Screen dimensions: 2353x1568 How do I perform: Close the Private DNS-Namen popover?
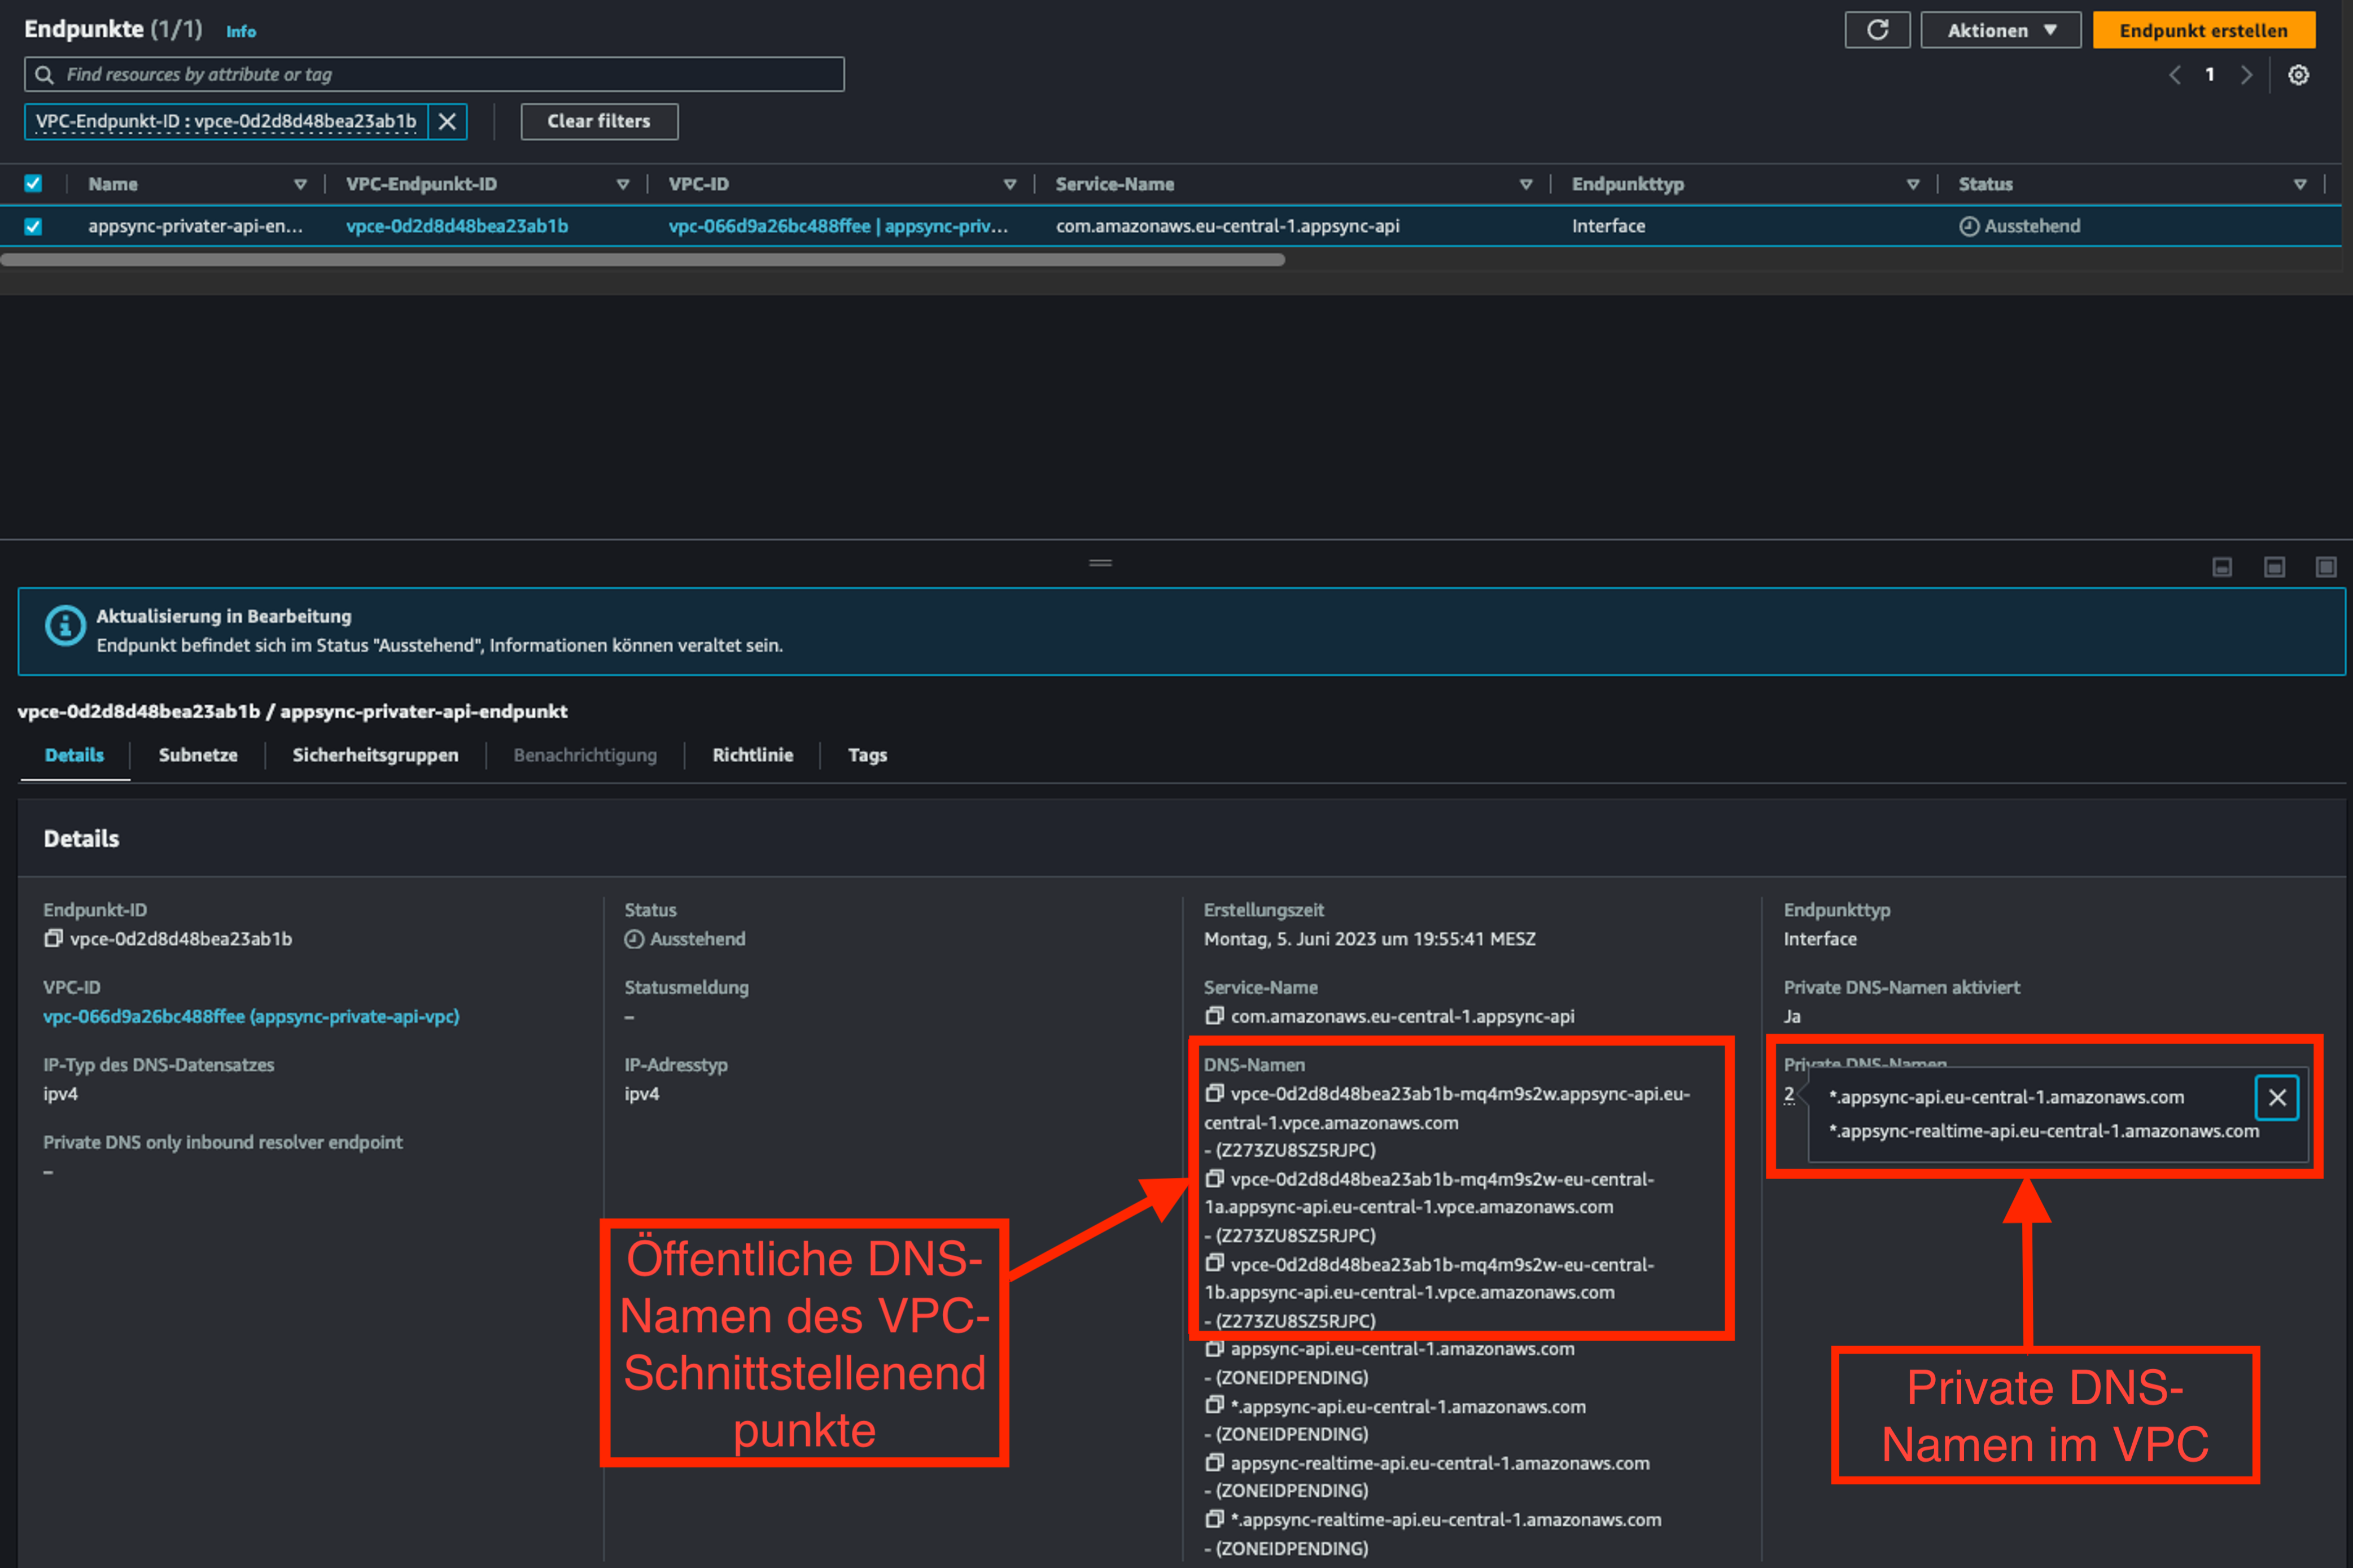2276,1097
